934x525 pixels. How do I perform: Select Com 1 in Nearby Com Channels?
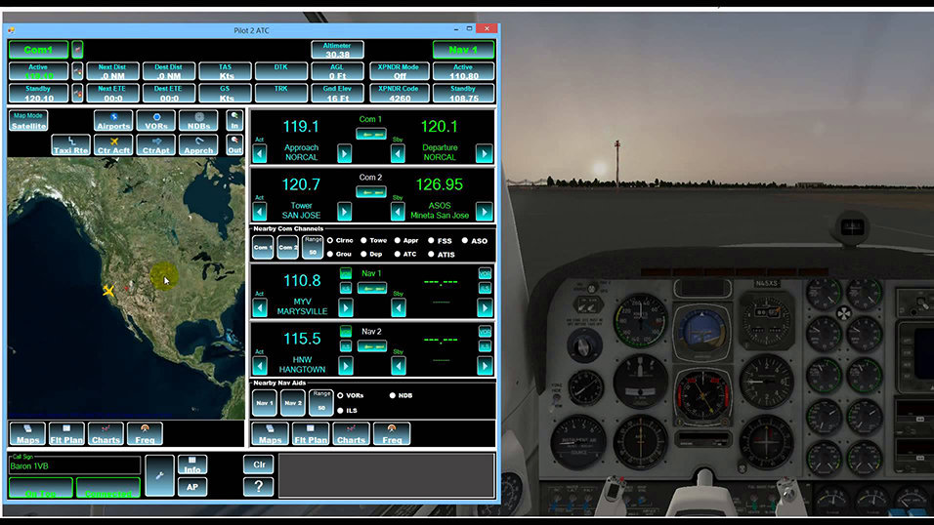pos(263,247)
